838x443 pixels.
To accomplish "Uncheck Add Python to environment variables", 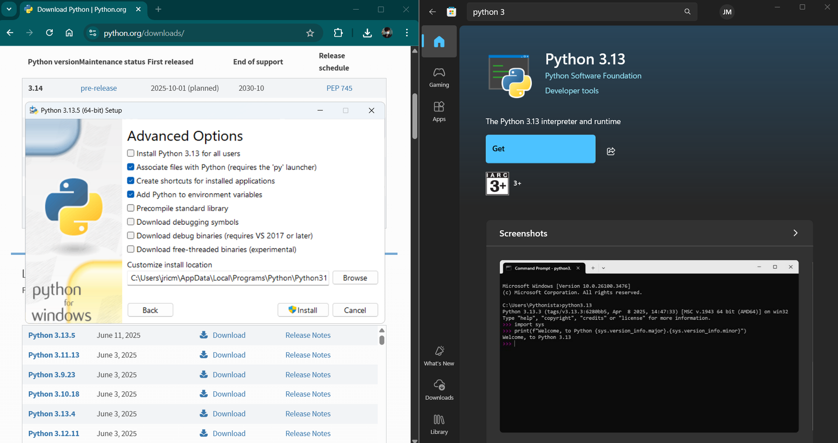I will tap(131, 194).
